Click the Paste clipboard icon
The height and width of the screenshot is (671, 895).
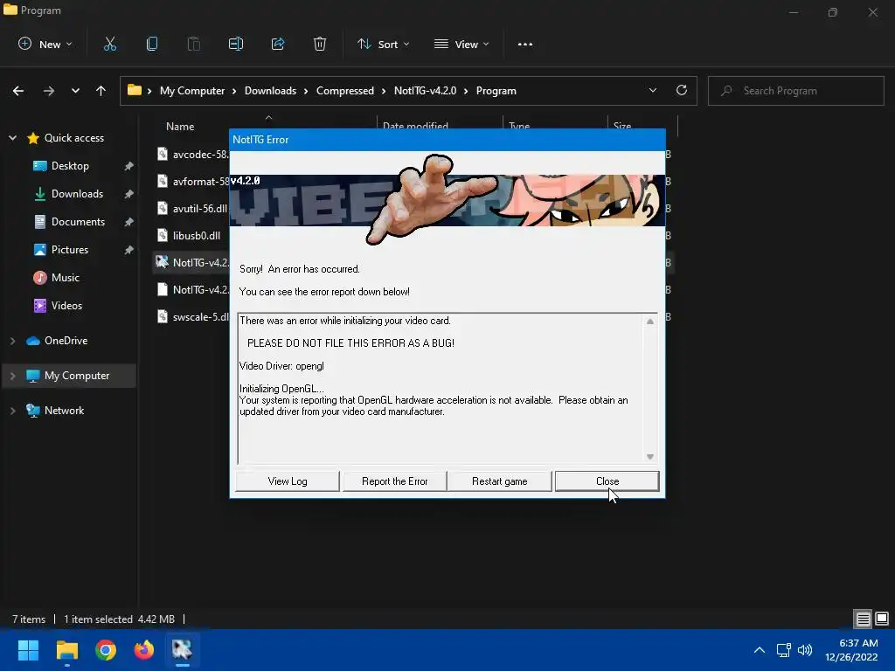[x=193, y=44]
